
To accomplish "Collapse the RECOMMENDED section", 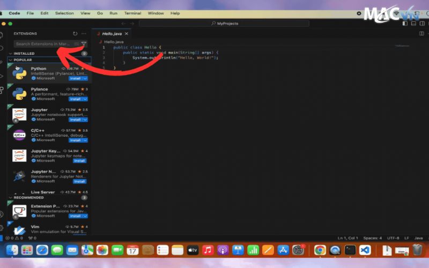I will click(28, 197).
